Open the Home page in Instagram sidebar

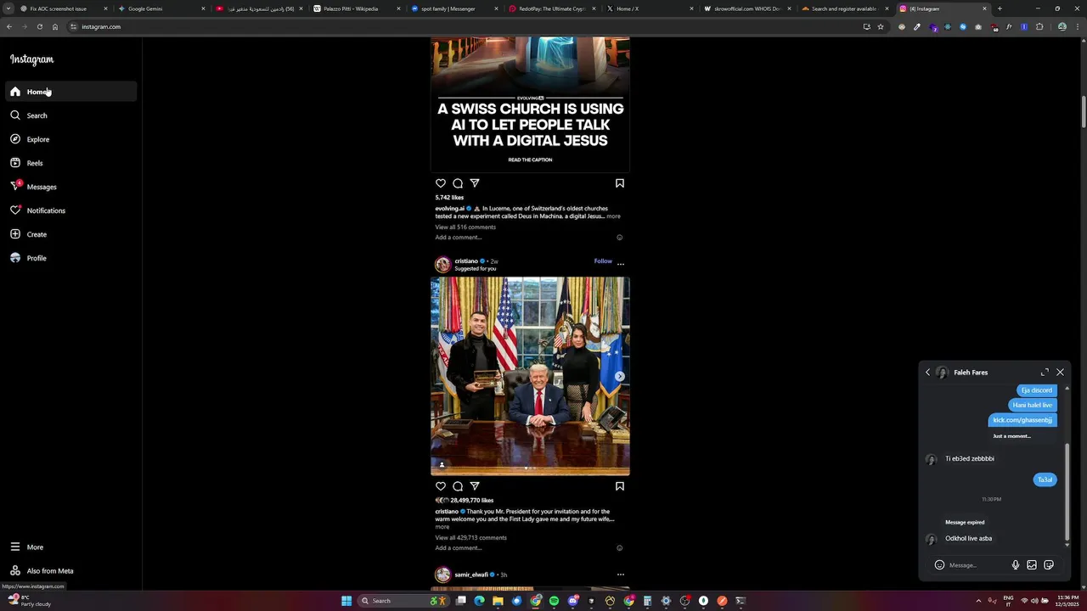pyautogui.click(x=71, y=92)
